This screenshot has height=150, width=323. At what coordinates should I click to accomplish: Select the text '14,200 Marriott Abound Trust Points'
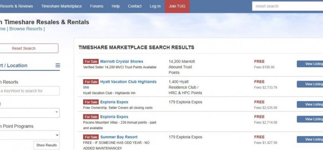tap(182, 67)
